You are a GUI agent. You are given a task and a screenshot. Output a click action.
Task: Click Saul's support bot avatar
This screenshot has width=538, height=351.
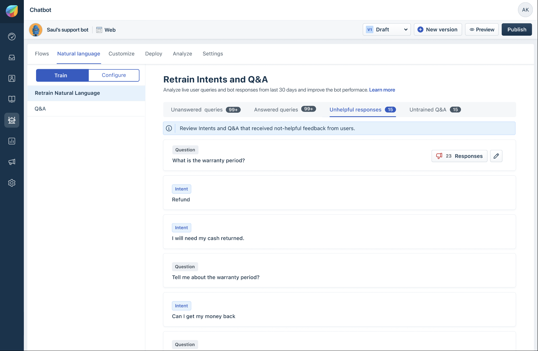click(x=36, y=30)
